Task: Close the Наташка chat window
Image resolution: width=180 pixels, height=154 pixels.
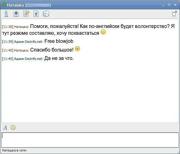Action: pyautogui.click(x=175, y=5)
